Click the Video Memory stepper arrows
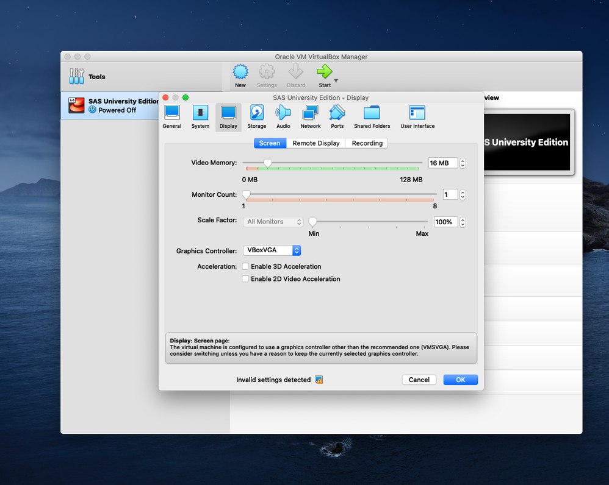 click(463, 163)
